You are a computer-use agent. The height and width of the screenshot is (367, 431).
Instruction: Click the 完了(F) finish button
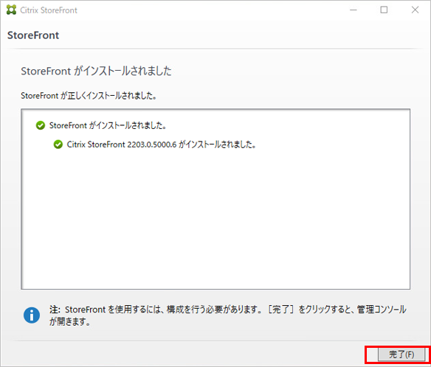pos(401,354)
